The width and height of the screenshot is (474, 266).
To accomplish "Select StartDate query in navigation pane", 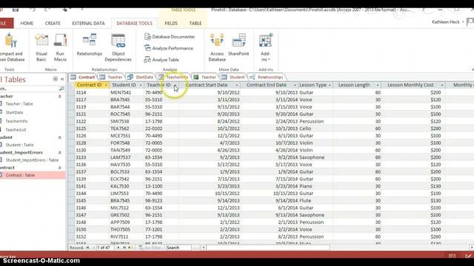I will pyautogui.click(x=14, y=112).
